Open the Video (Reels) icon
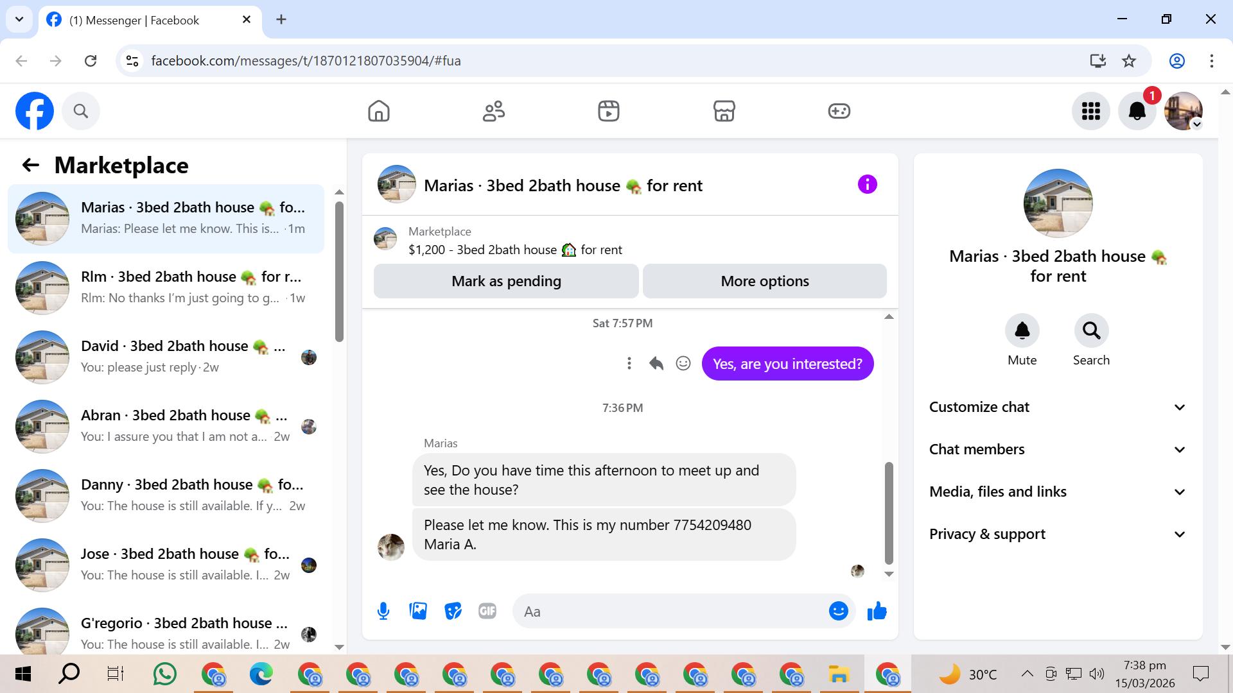The height and width of the screenshot is (693, 1233). tap(609, 111)
